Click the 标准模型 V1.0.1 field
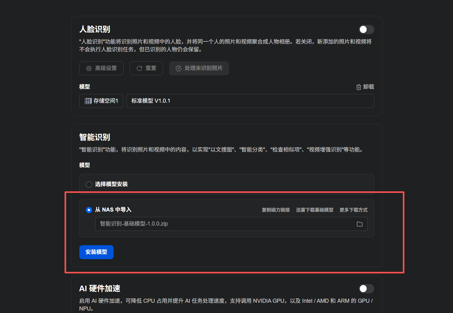This screenshot has height=313, width=453. point(250,101)
